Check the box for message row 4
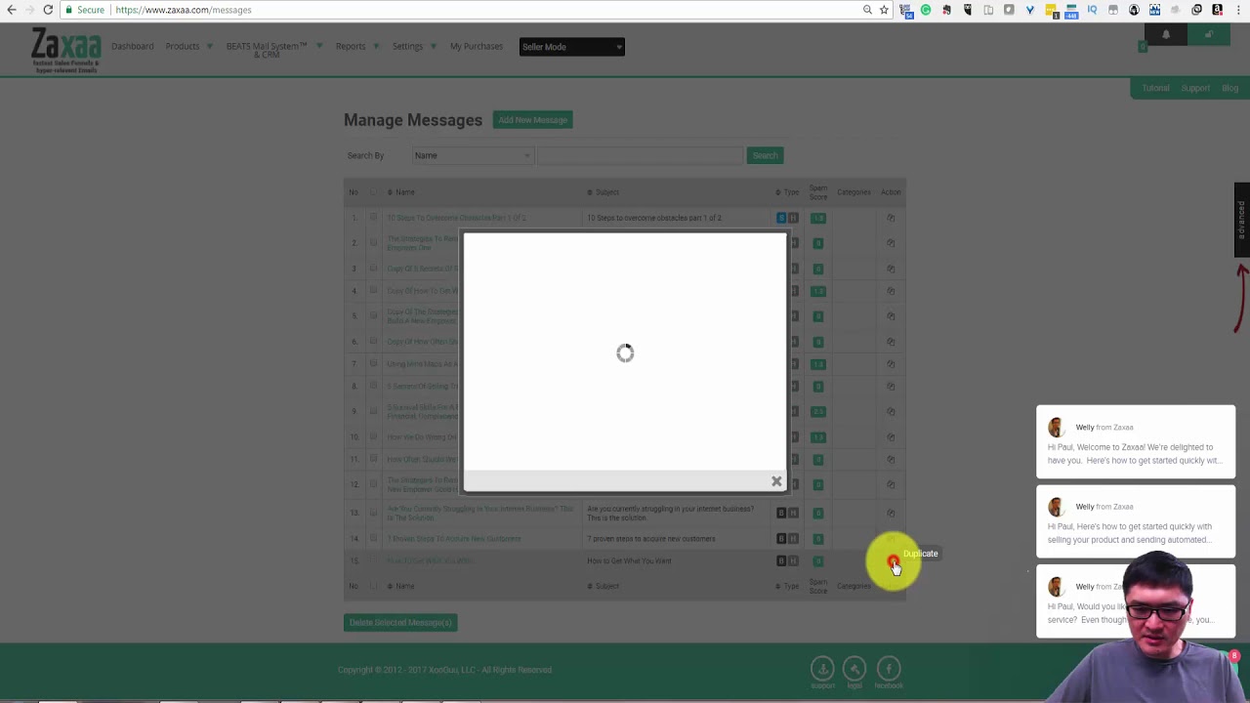 pyautogui.click(x=373, y=291)
